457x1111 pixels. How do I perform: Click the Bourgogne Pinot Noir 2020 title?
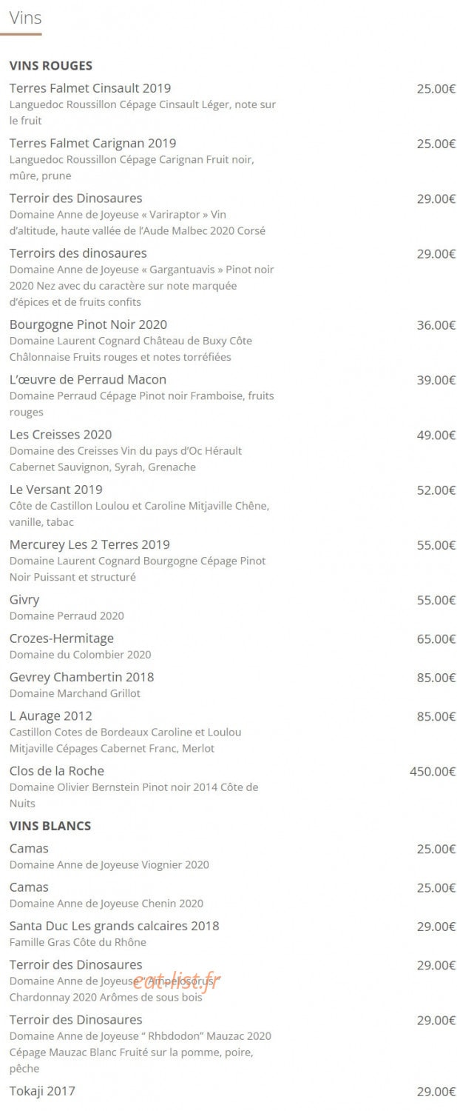(x=89, y=324)
